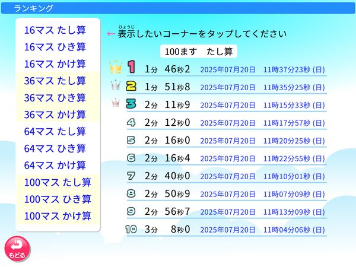Select 16マス ひき算 ranking
Viewport: 356px width, 267px height.
pyautogui.click(x=55, y=47)
